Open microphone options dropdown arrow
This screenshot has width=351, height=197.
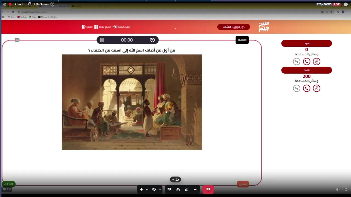click(x=147, y=189)
